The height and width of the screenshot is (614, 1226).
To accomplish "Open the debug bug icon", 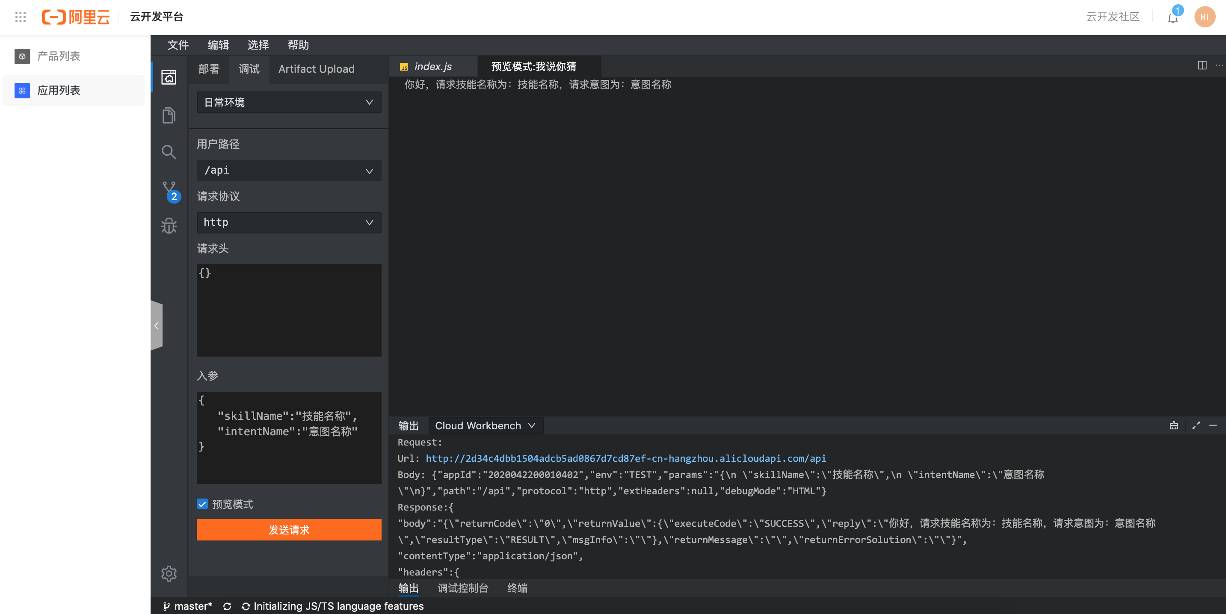I will click(x=169, y=226).
